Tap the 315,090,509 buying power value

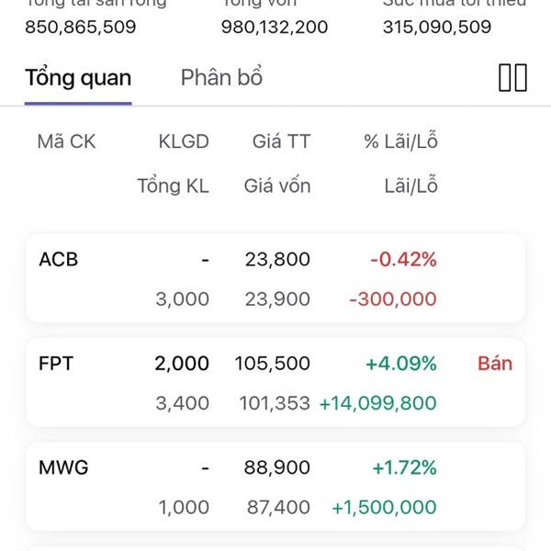click(437, 28)
